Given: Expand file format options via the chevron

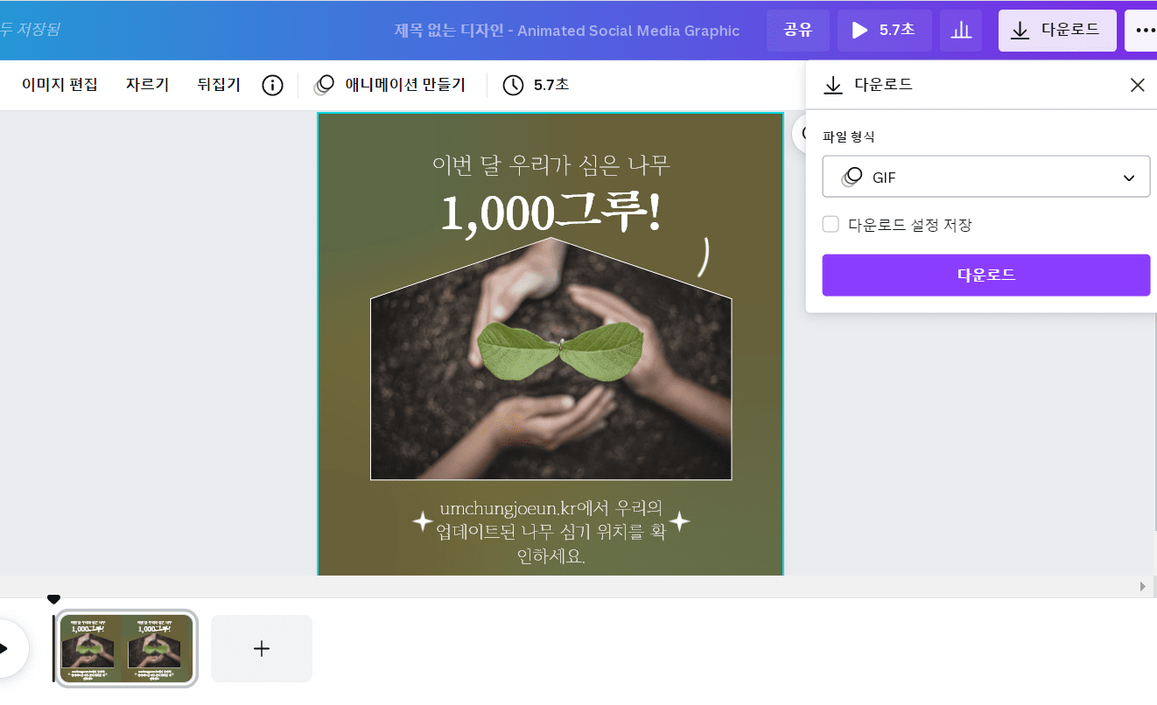Looking at the screenshot, I should (1129, 177).
